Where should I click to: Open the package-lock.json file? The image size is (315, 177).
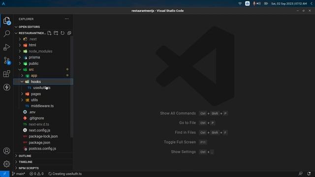pyautogui.click(x=43, y=137)
